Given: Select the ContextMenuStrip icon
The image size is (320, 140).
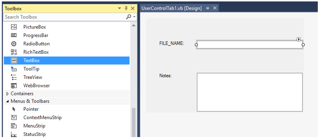Looking at the screenshot, I should pos(14,117).
